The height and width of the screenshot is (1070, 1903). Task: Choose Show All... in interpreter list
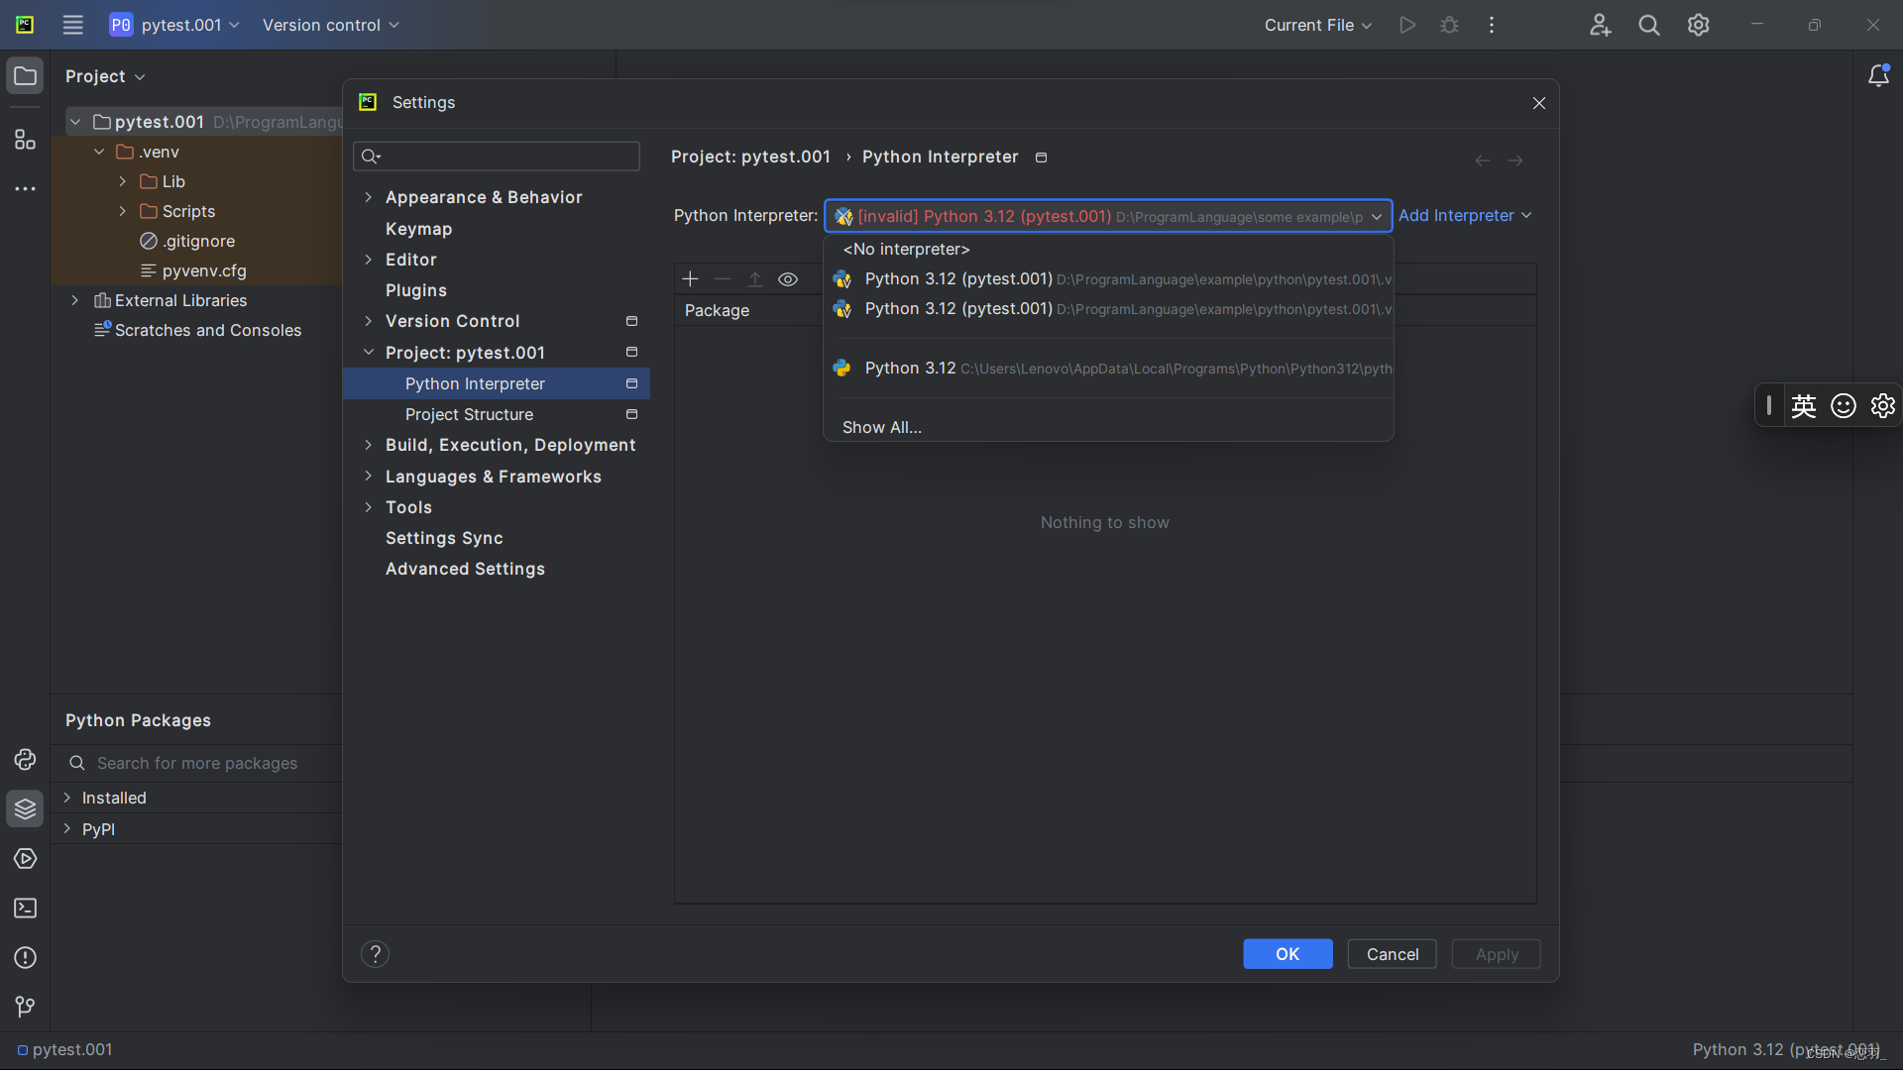click(881, 427)
